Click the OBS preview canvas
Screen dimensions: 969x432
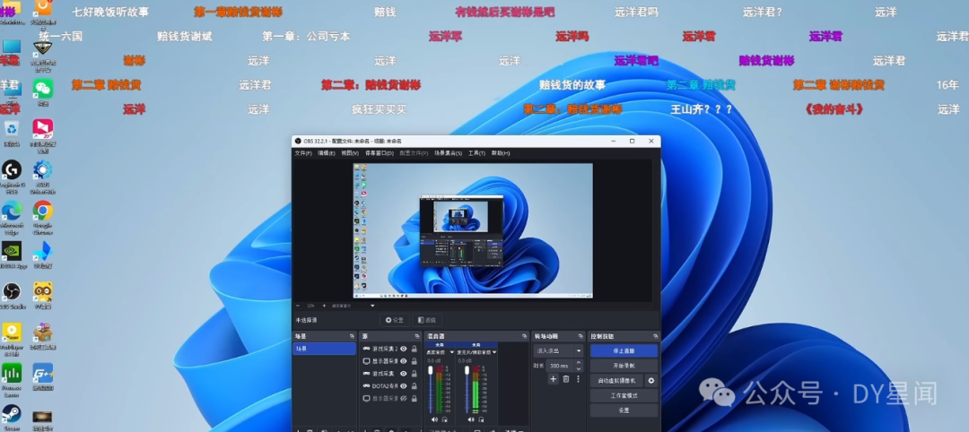pos(473,231)
